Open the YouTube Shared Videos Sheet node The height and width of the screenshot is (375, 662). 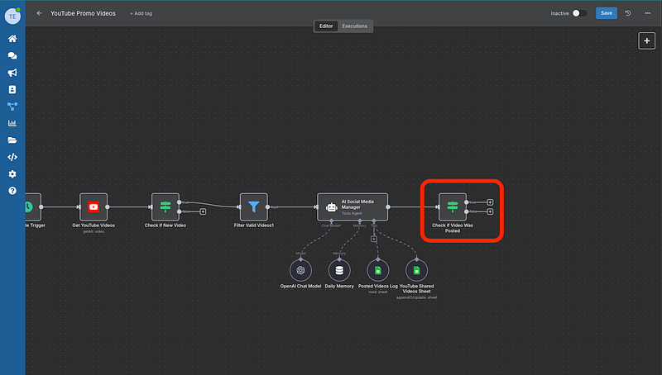416,269
